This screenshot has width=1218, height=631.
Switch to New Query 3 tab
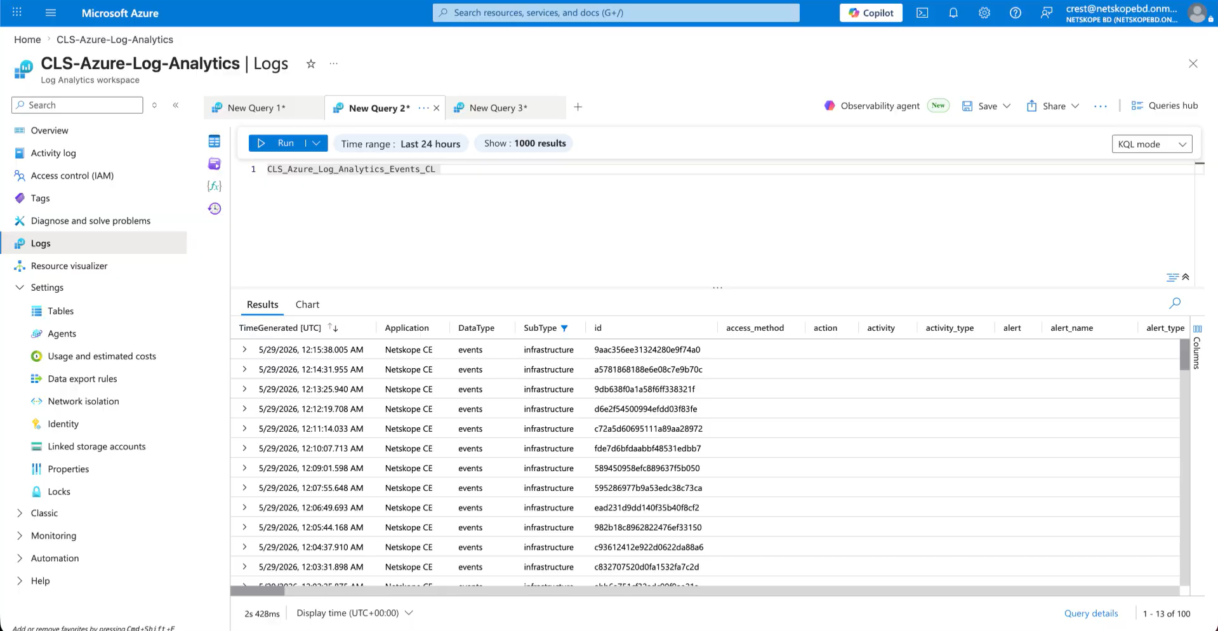click(505, 108)
